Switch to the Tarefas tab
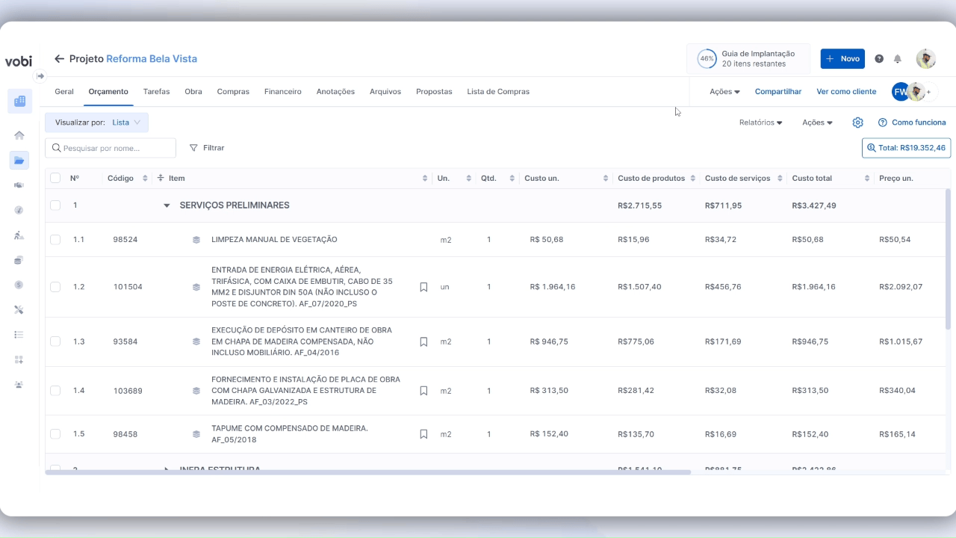This screenshot has width=956, height=538. click(x=156, y=92)
